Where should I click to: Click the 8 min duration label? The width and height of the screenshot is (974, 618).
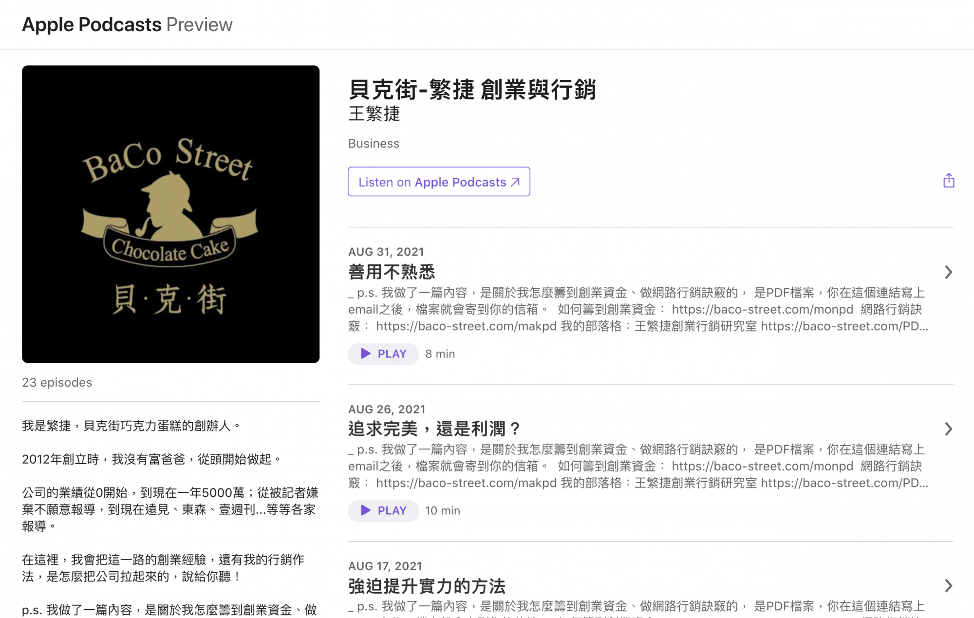440,354
